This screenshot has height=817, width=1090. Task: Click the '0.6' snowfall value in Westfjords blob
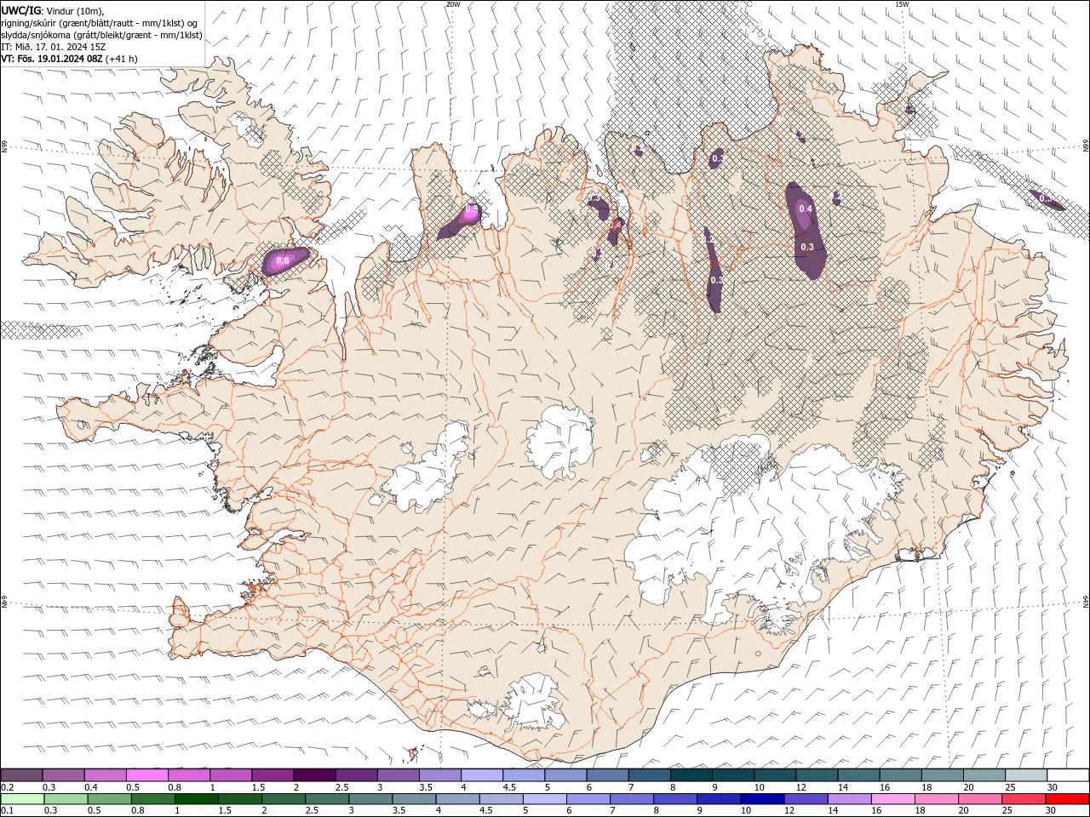pos(283,260)
